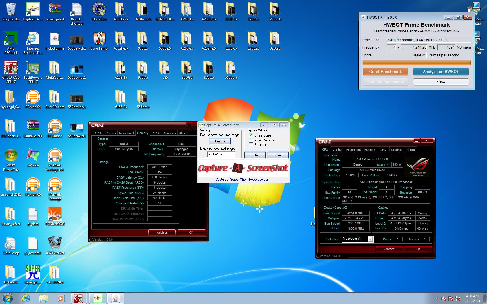The image size is (487, 304).
Task: Open the frybench folder
Action: coord(11,275)
